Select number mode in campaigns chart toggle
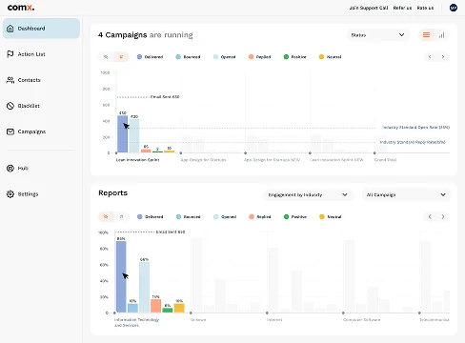Image resolution: width=465 pixels, height=343 pixels. (121, 57)
